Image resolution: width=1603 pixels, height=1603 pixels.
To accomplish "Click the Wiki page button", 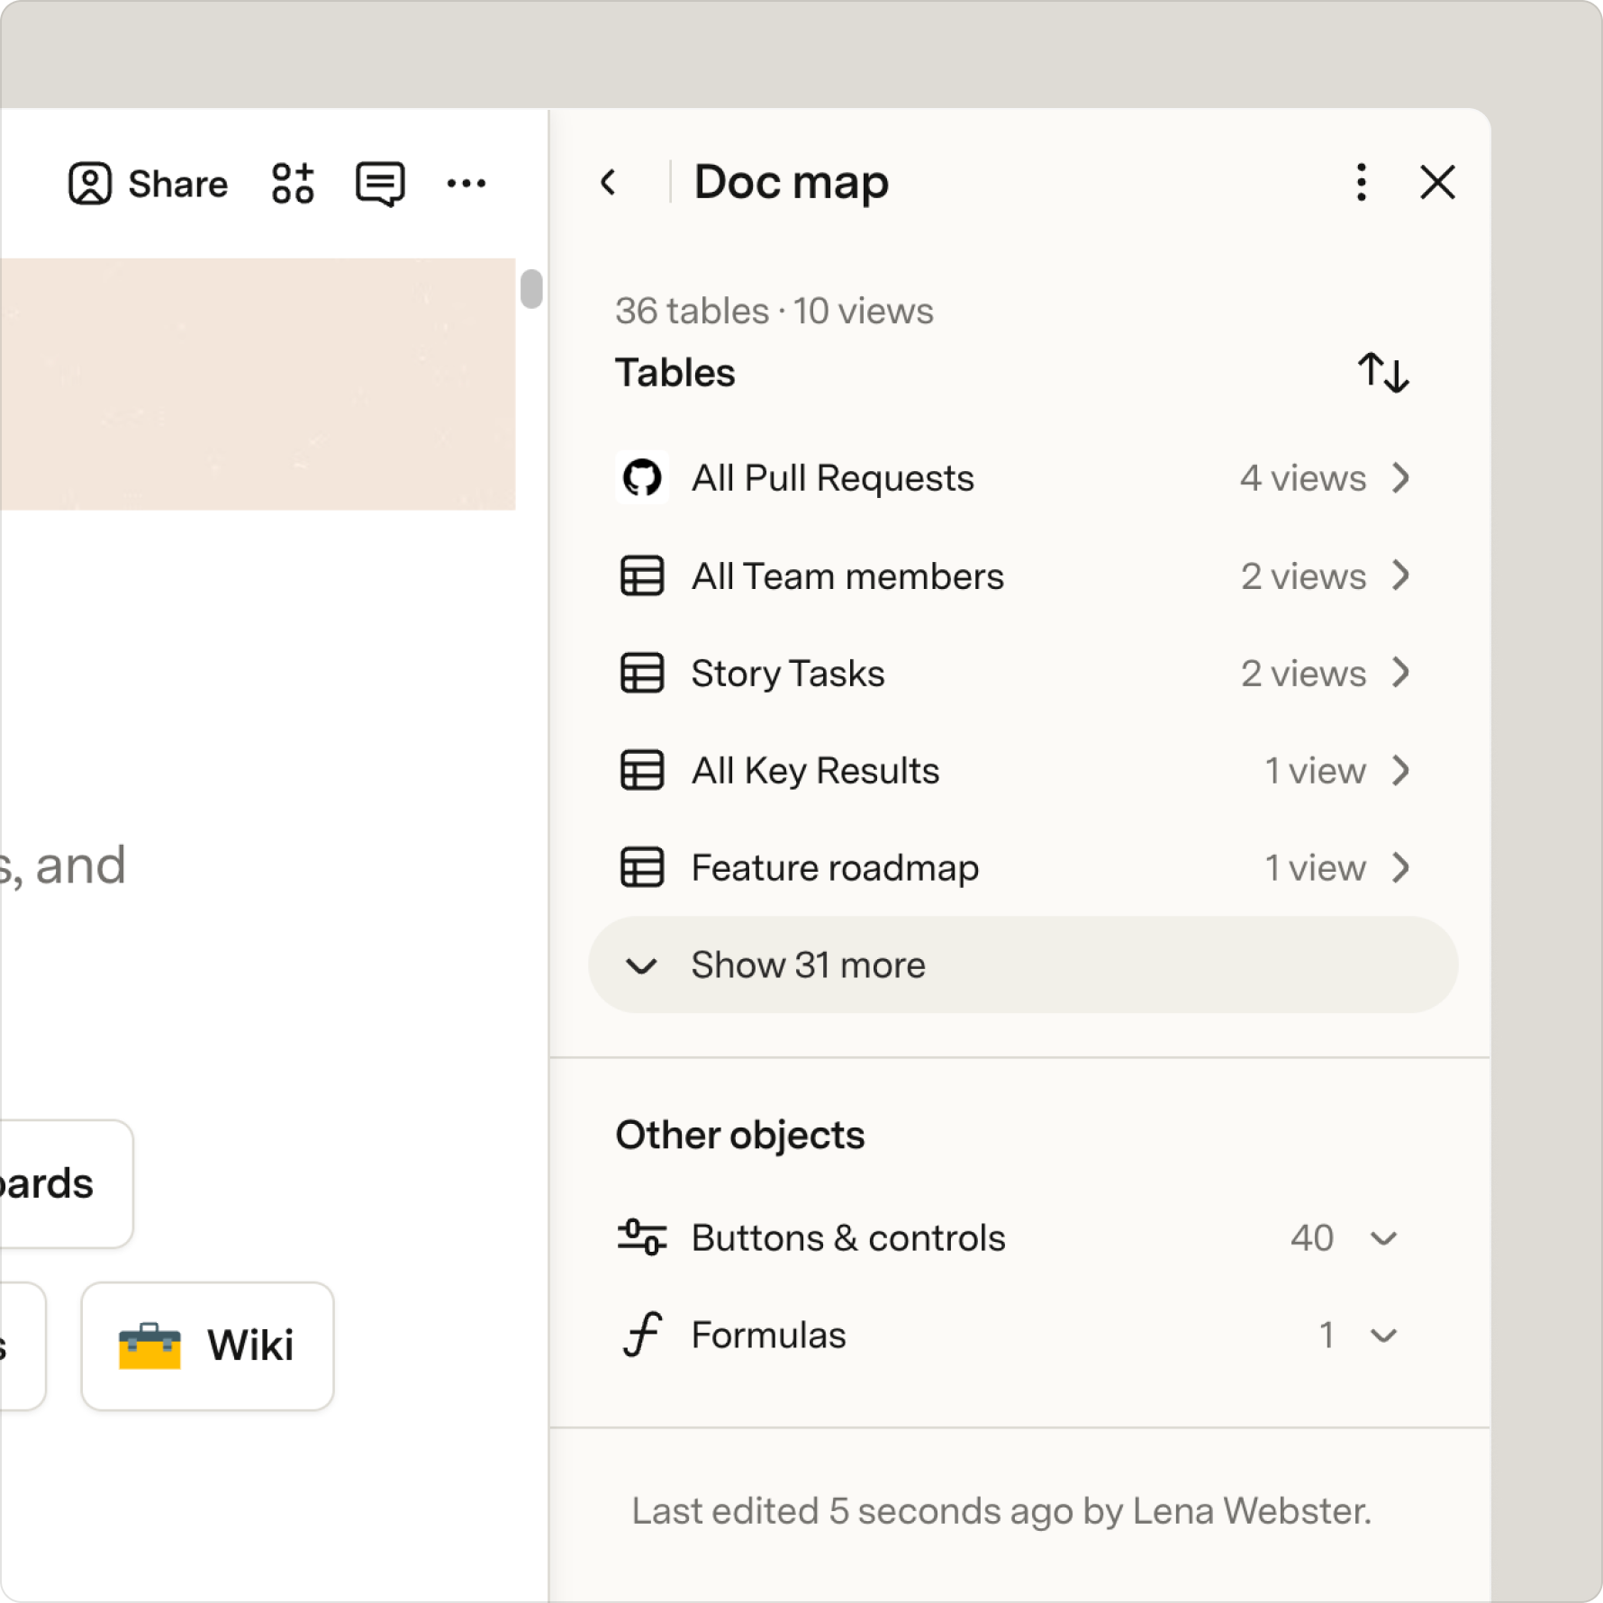I will click(x=207, y=1345).
